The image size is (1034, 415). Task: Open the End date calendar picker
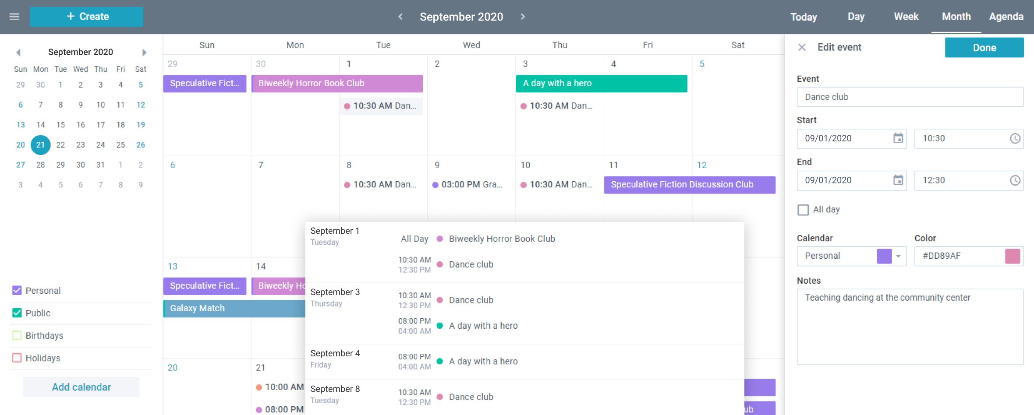point(898,180)
